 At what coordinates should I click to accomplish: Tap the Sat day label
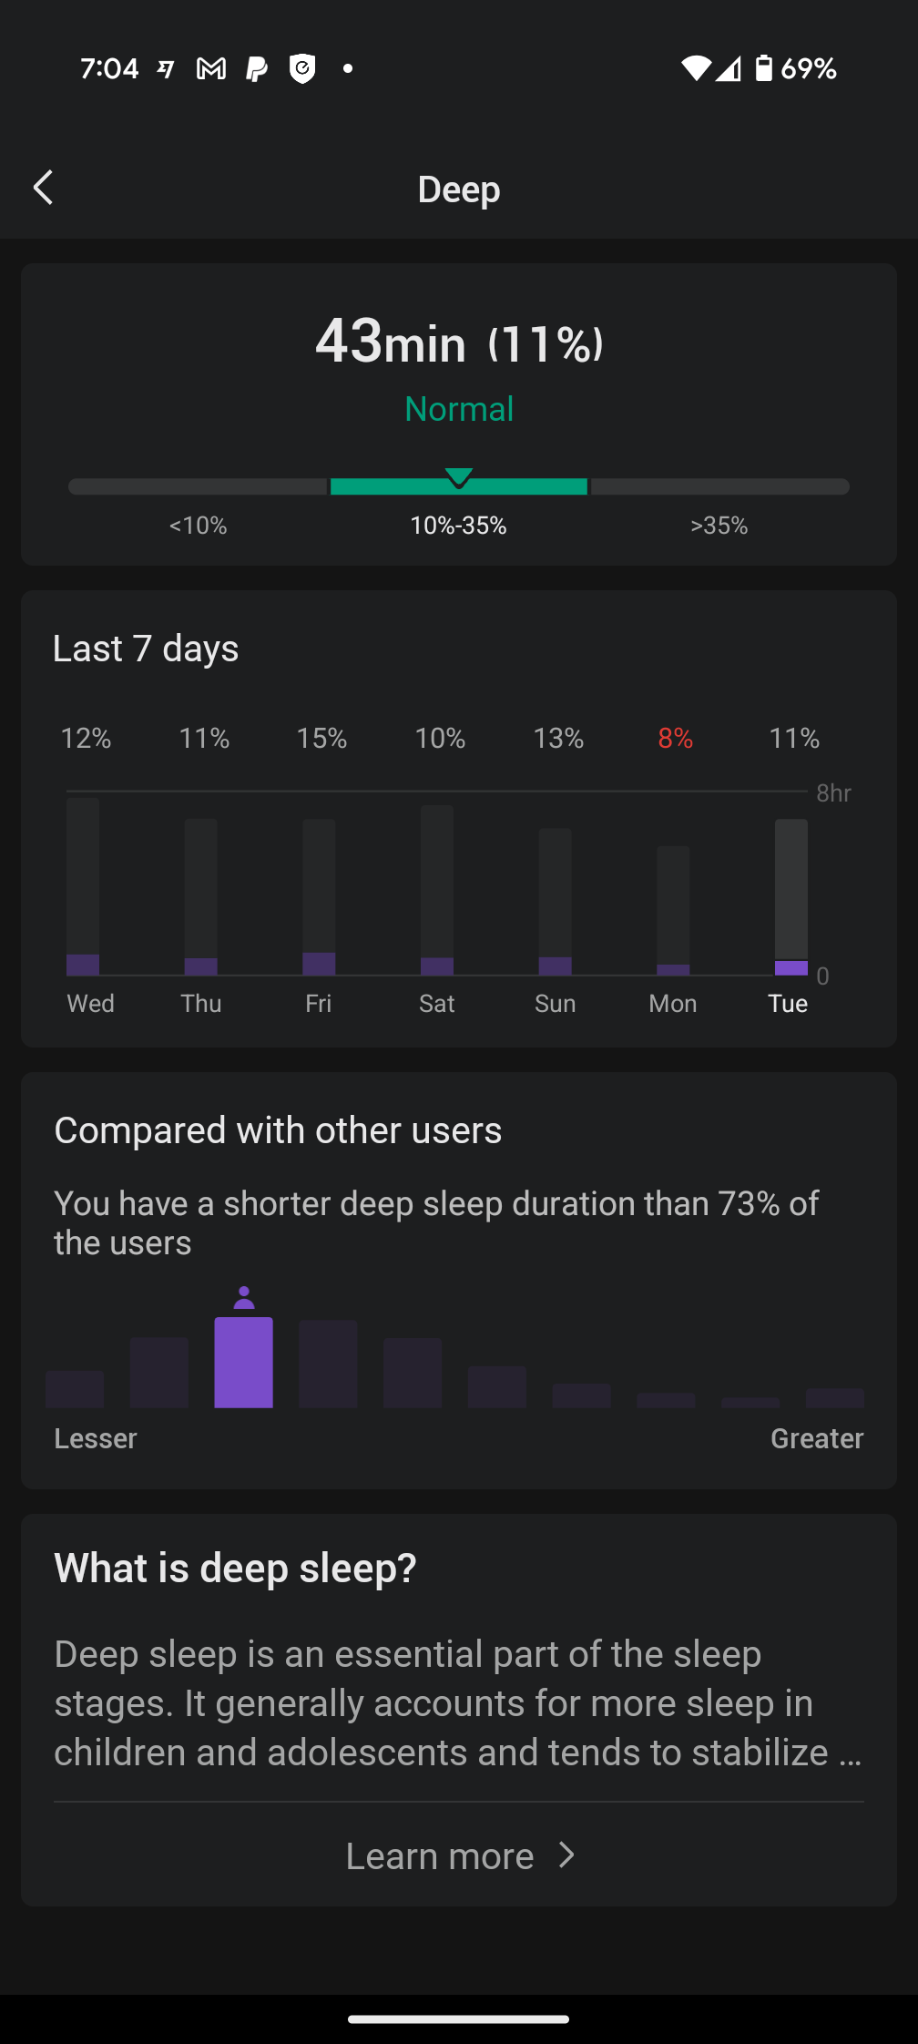pyautogui.click(x=436, y=1004)
